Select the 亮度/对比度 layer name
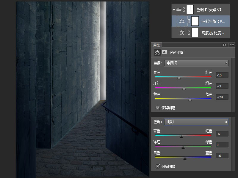 (x=213, y=33)
